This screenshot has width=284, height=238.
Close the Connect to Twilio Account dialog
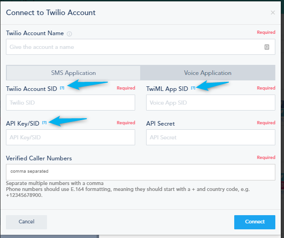click(x=273, y=12)
